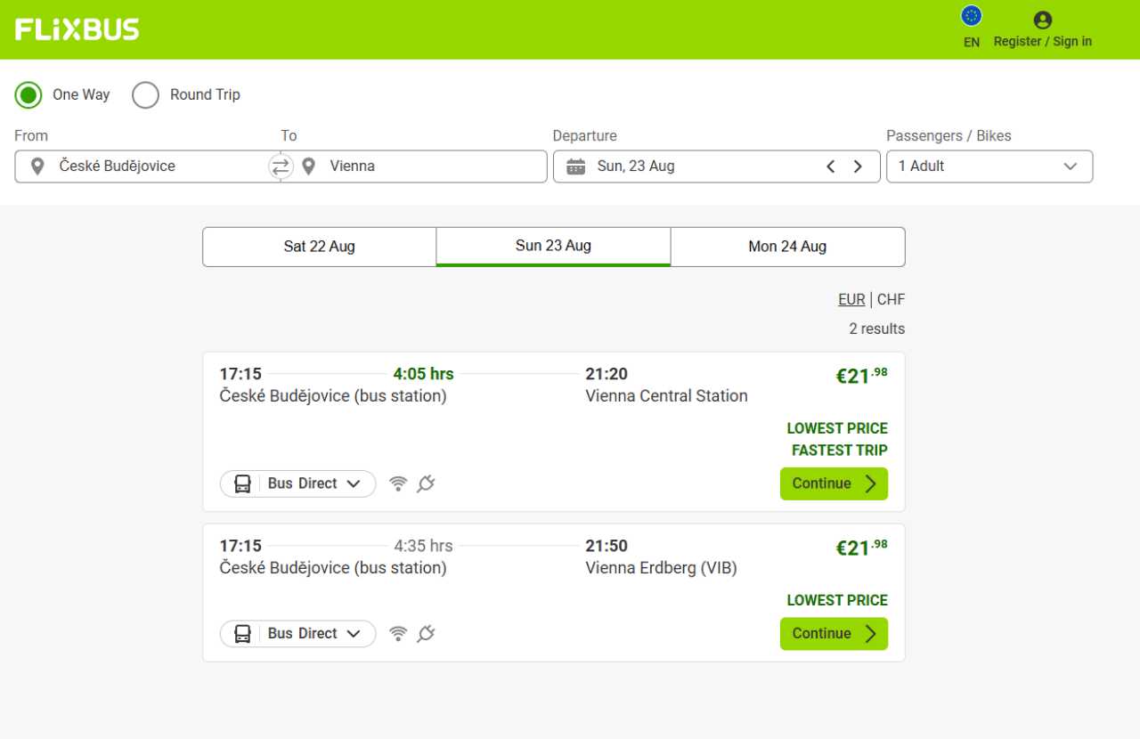Click the FASTEST TRIP label
The width and height of the screenshot is (1140, 739).
(x=840, y=451)
